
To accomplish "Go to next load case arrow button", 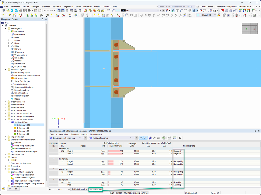I will (163, 11).
